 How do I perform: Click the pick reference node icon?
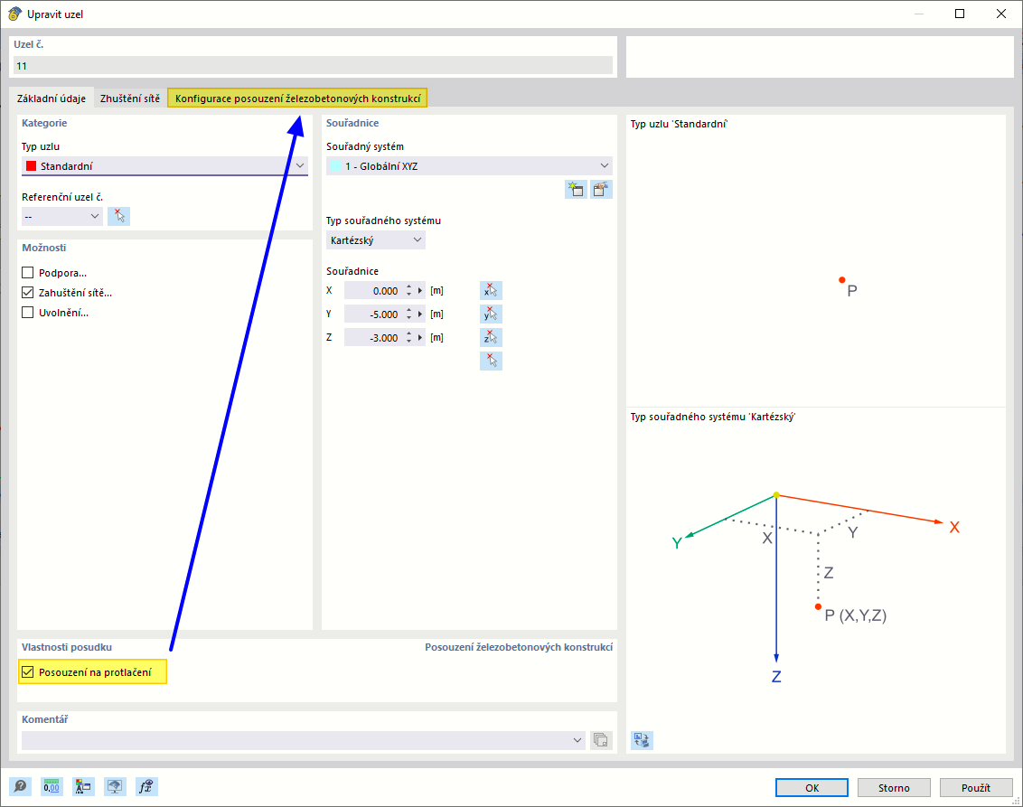[x=118, y=216]
